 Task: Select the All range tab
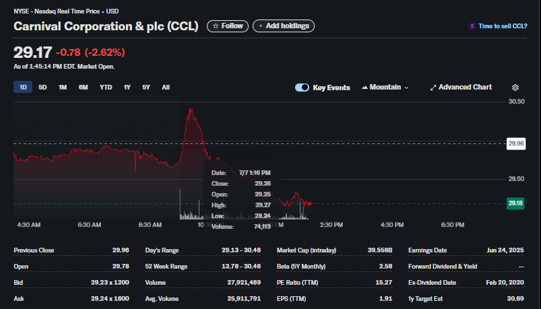point(166,88)
